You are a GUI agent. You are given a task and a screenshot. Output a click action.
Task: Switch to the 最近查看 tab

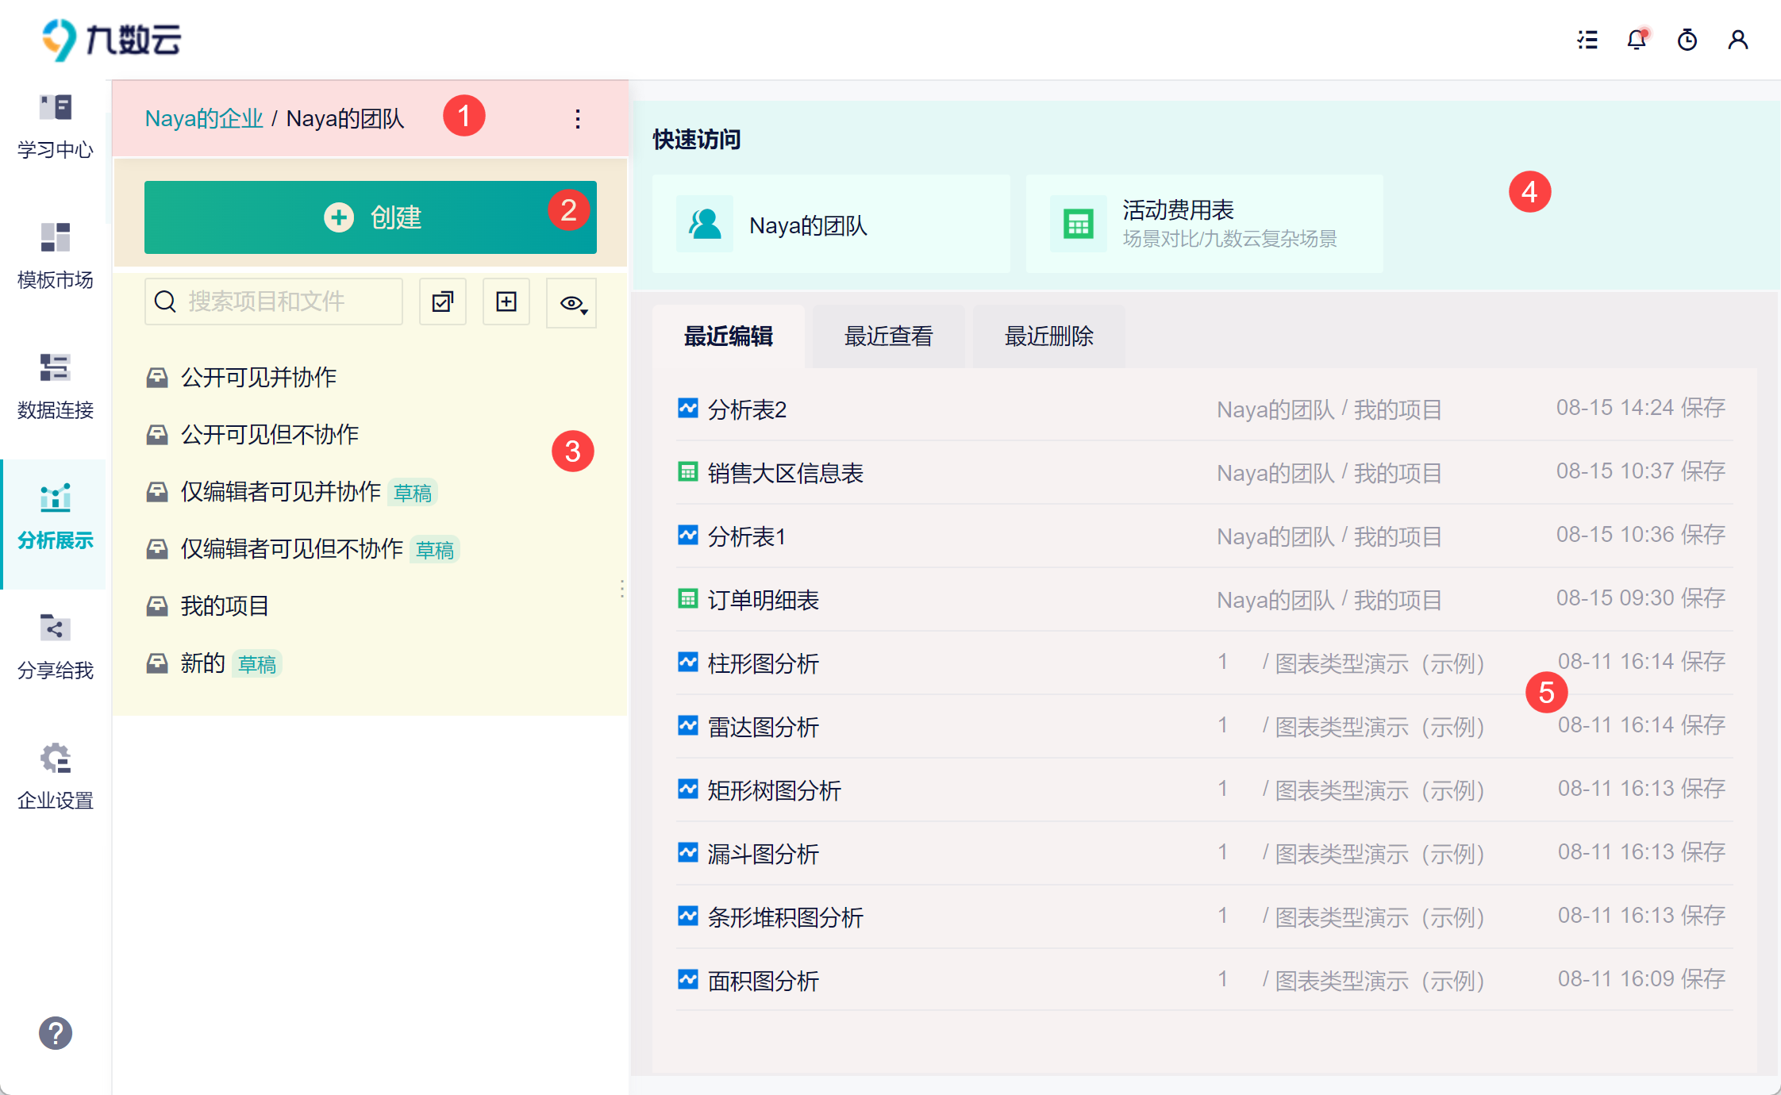pyautogui.click(x=888, y=336)
